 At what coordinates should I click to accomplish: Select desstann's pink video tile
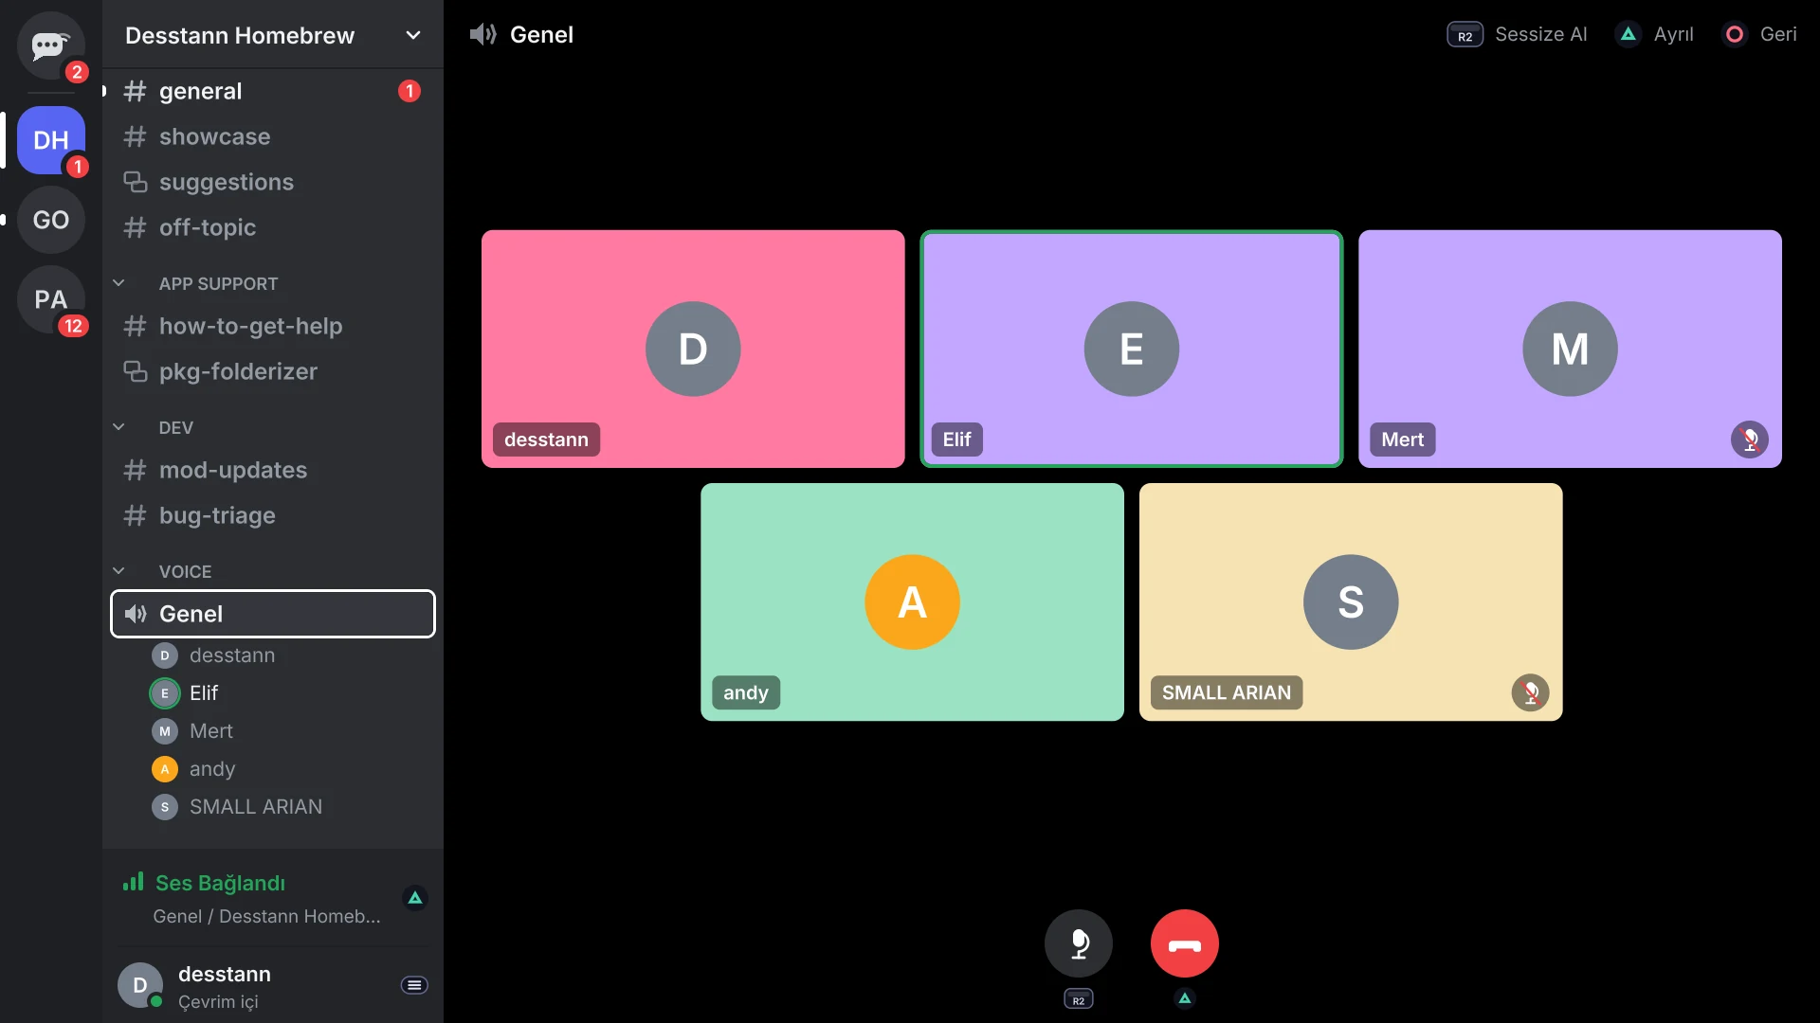pos(693,349)
